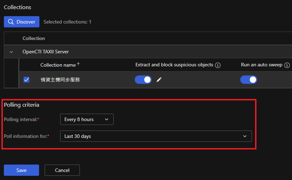This screenshot has height=180, width=292.
Task: Cancel the configuration changes
Action: point(62,170)
